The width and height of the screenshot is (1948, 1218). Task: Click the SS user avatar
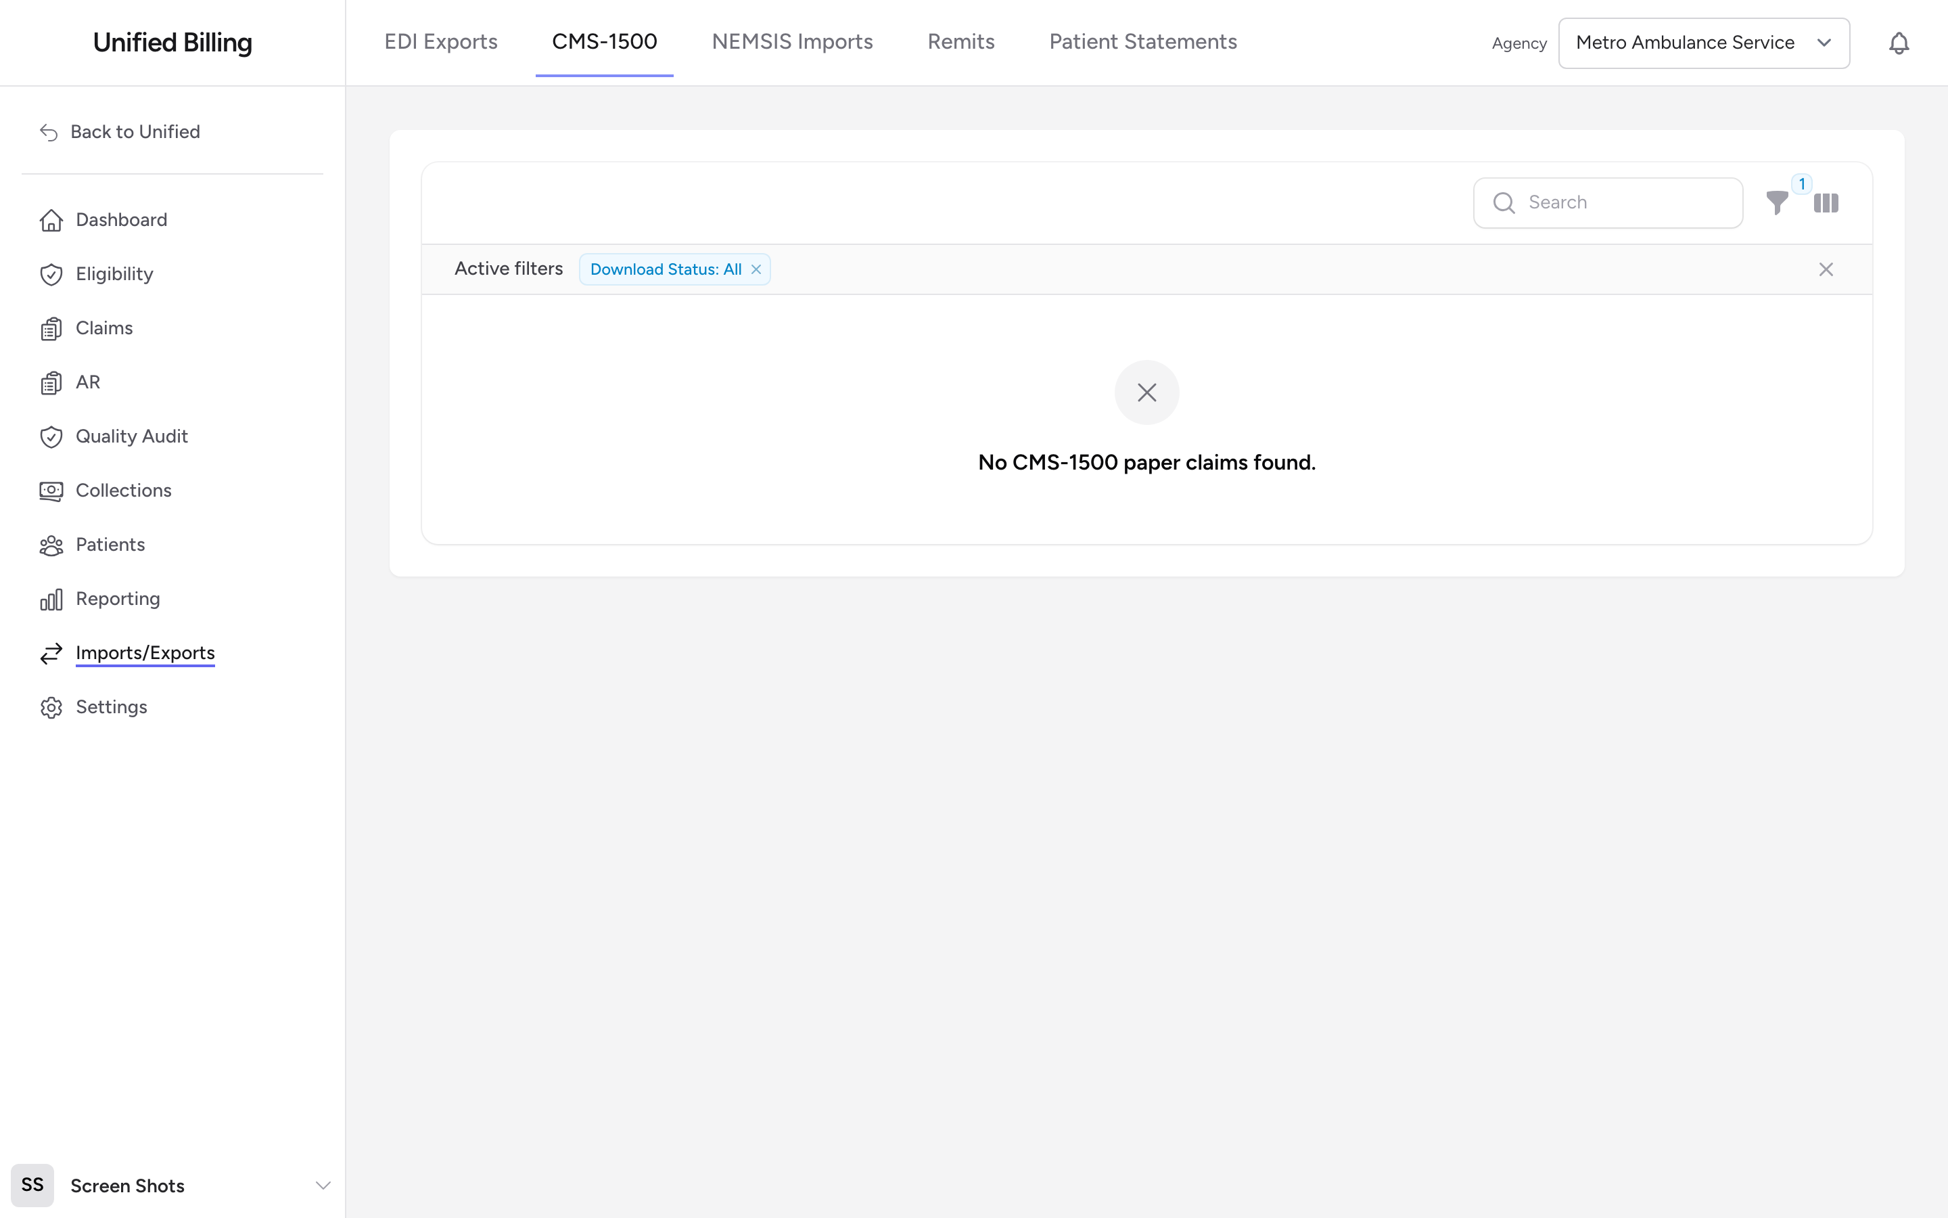click(32, 1185)
